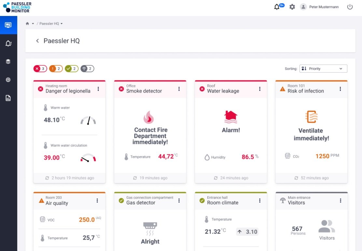Image resolution: width=362 pixels, height=251 pixels.
Task: Expand the home breadcrumb dropdown arrow
Action: (x=33, y=24)
